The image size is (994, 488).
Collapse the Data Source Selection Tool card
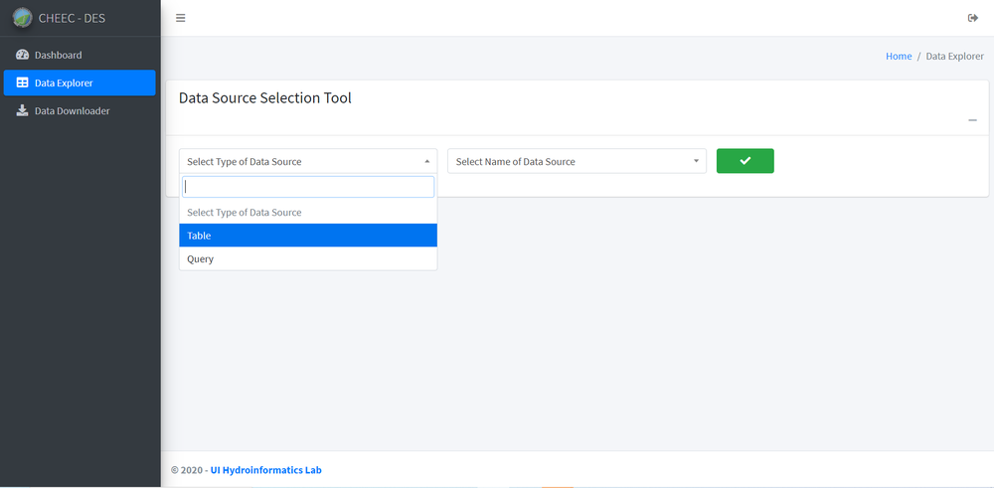point(972,120)
